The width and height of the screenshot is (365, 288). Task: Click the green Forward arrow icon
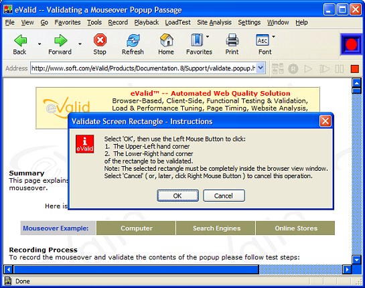(60, 40)
